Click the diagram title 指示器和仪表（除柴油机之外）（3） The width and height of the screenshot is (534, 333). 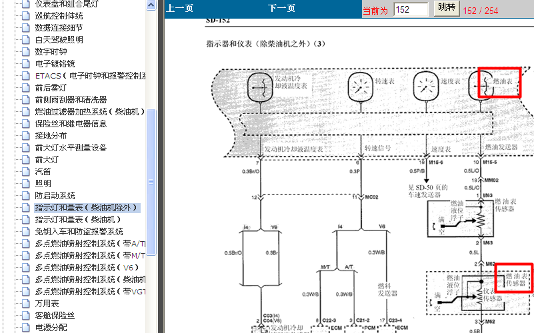(265, 44)
